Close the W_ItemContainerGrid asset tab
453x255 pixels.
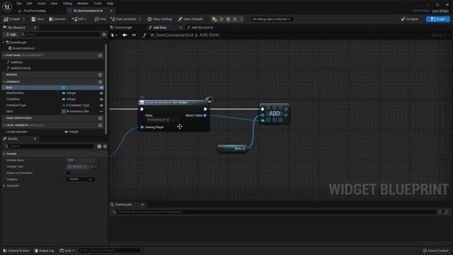click(111, 11)
